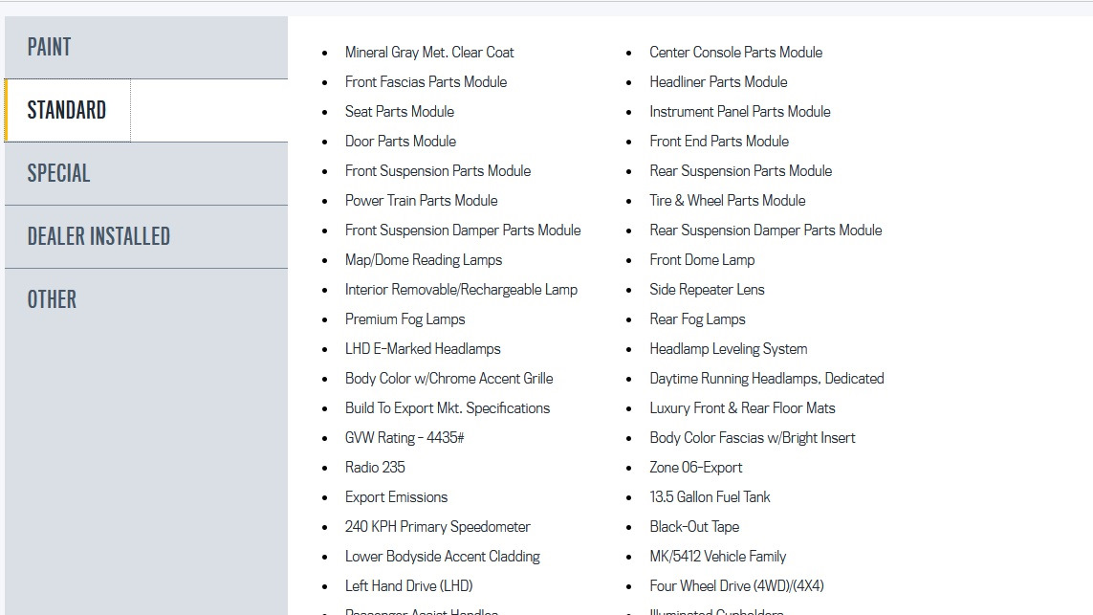Select 'Front End Parts Module' item
Viewport: 1093px width, 615px height.
[719, 142]
